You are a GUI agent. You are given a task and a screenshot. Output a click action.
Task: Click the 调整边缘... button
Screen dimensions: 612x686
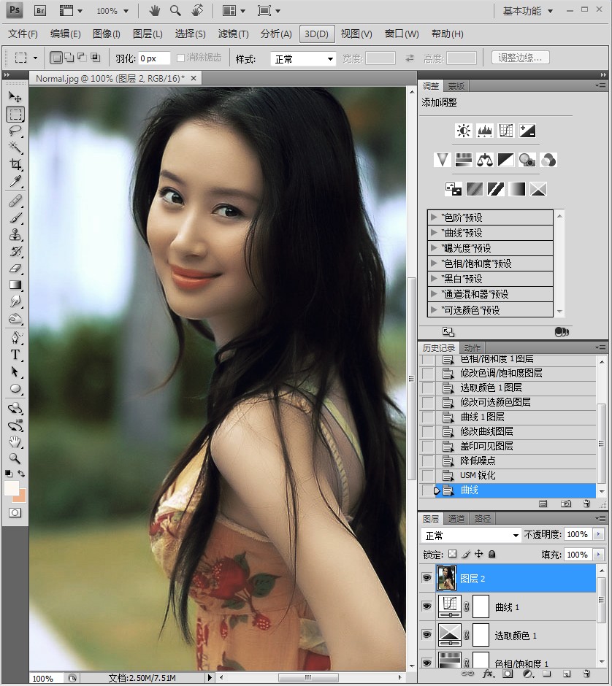point(521,58)
